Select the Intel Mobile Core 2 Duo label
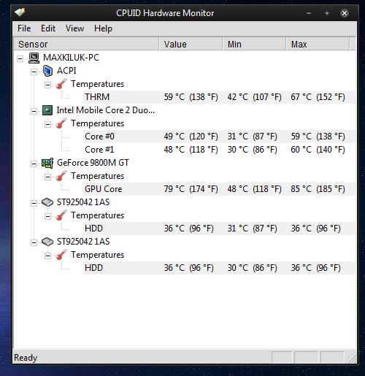Image resolution: width=365 pixels, height=376 pixels. click(x=106, y=110)
